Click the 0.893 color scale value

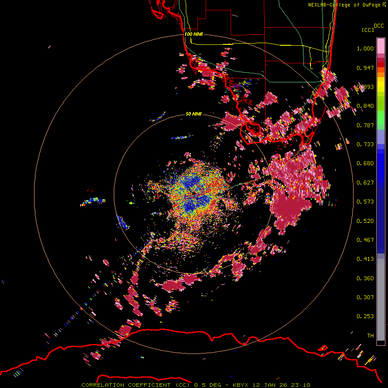(365, 87)
